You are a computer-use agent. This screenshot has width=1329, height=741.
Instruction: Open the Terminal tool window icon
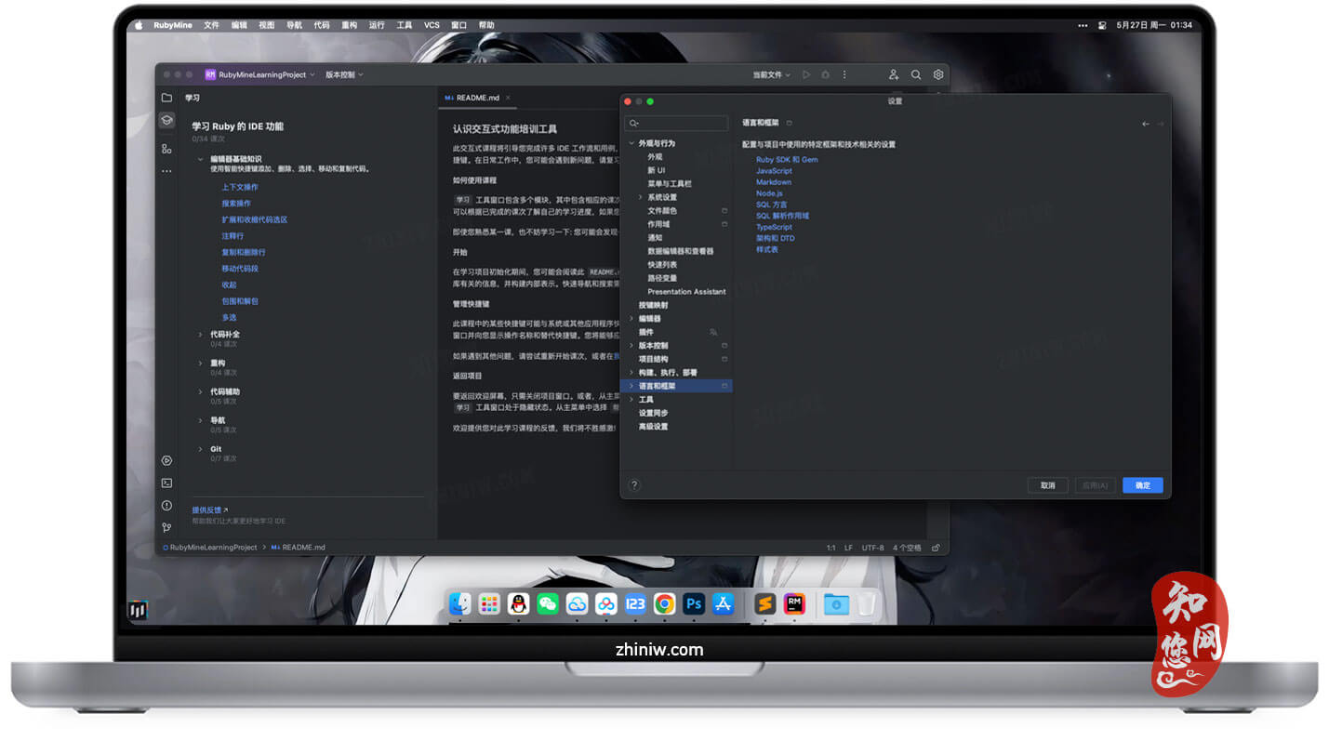(166, 483)
